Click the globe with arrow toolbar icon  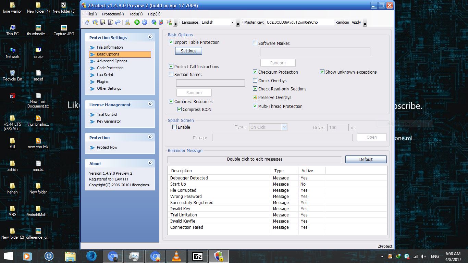tap(154, 22)
